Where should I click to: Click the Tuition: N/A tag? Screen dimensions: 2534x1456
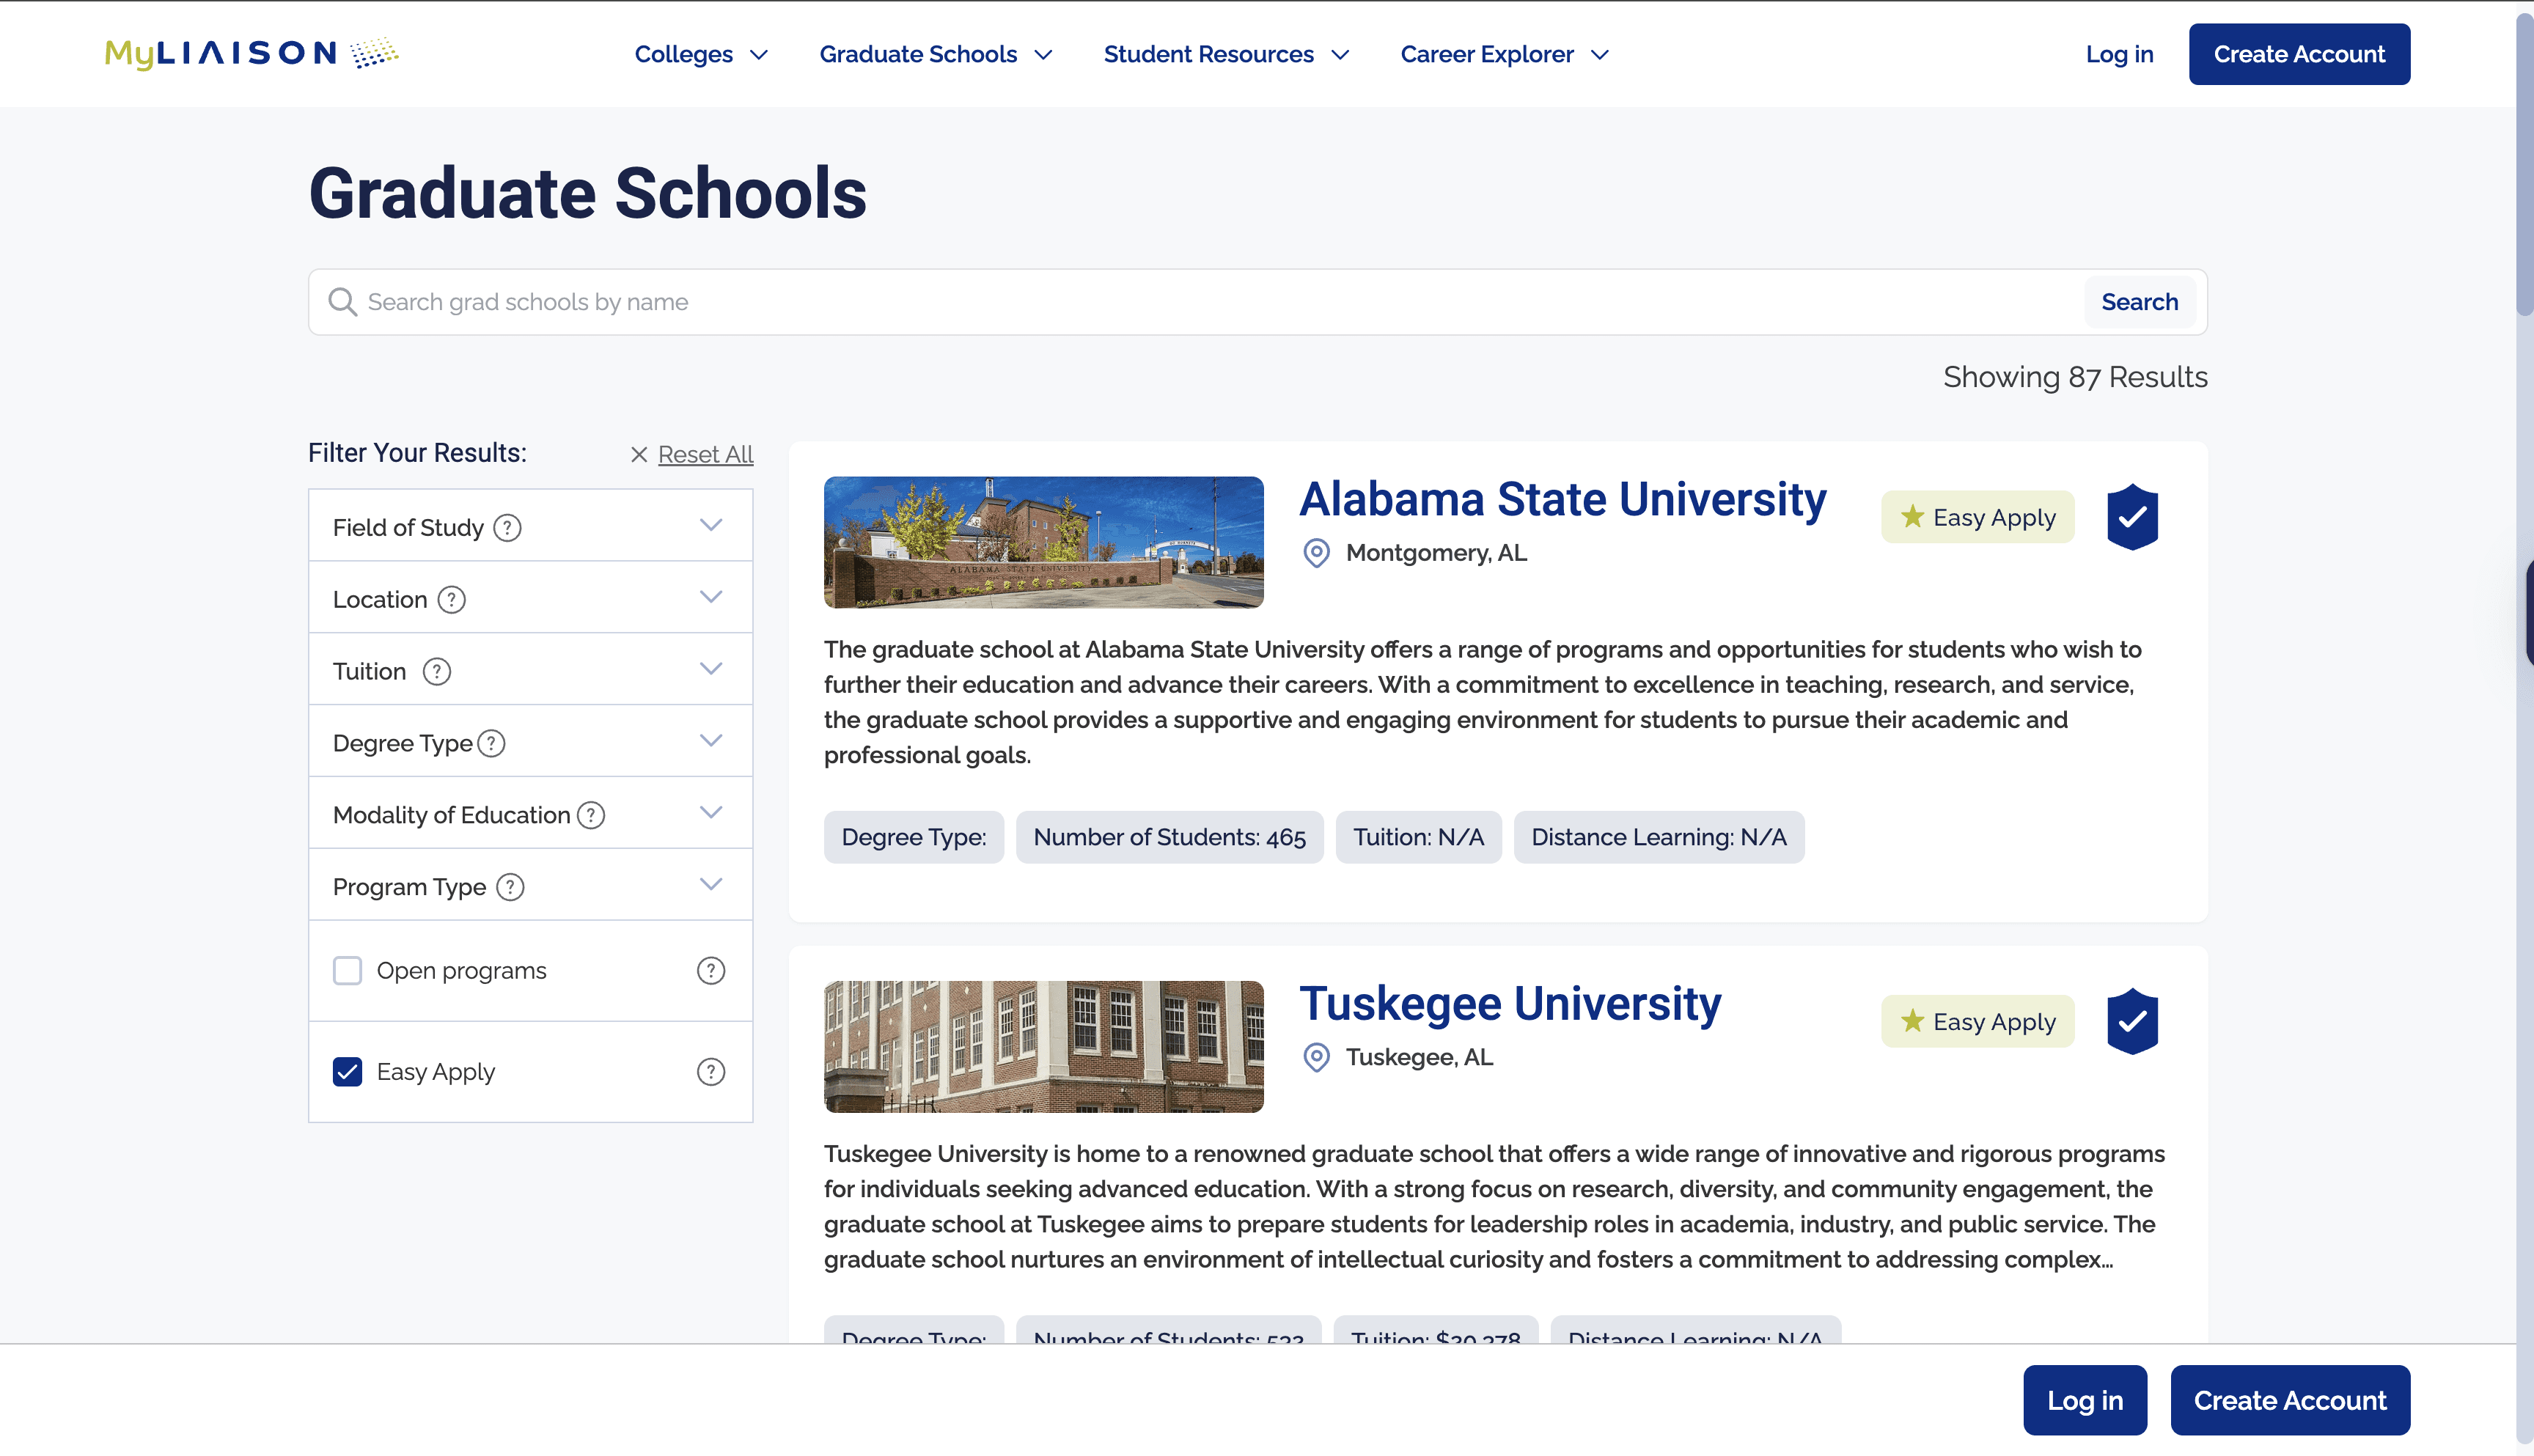(1418, 837)
